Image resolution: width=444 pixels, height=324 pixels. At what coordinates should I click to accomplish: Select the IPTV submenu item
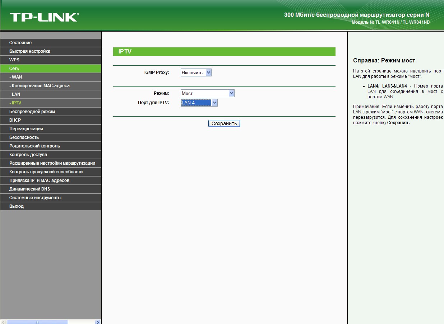point(50,103)
